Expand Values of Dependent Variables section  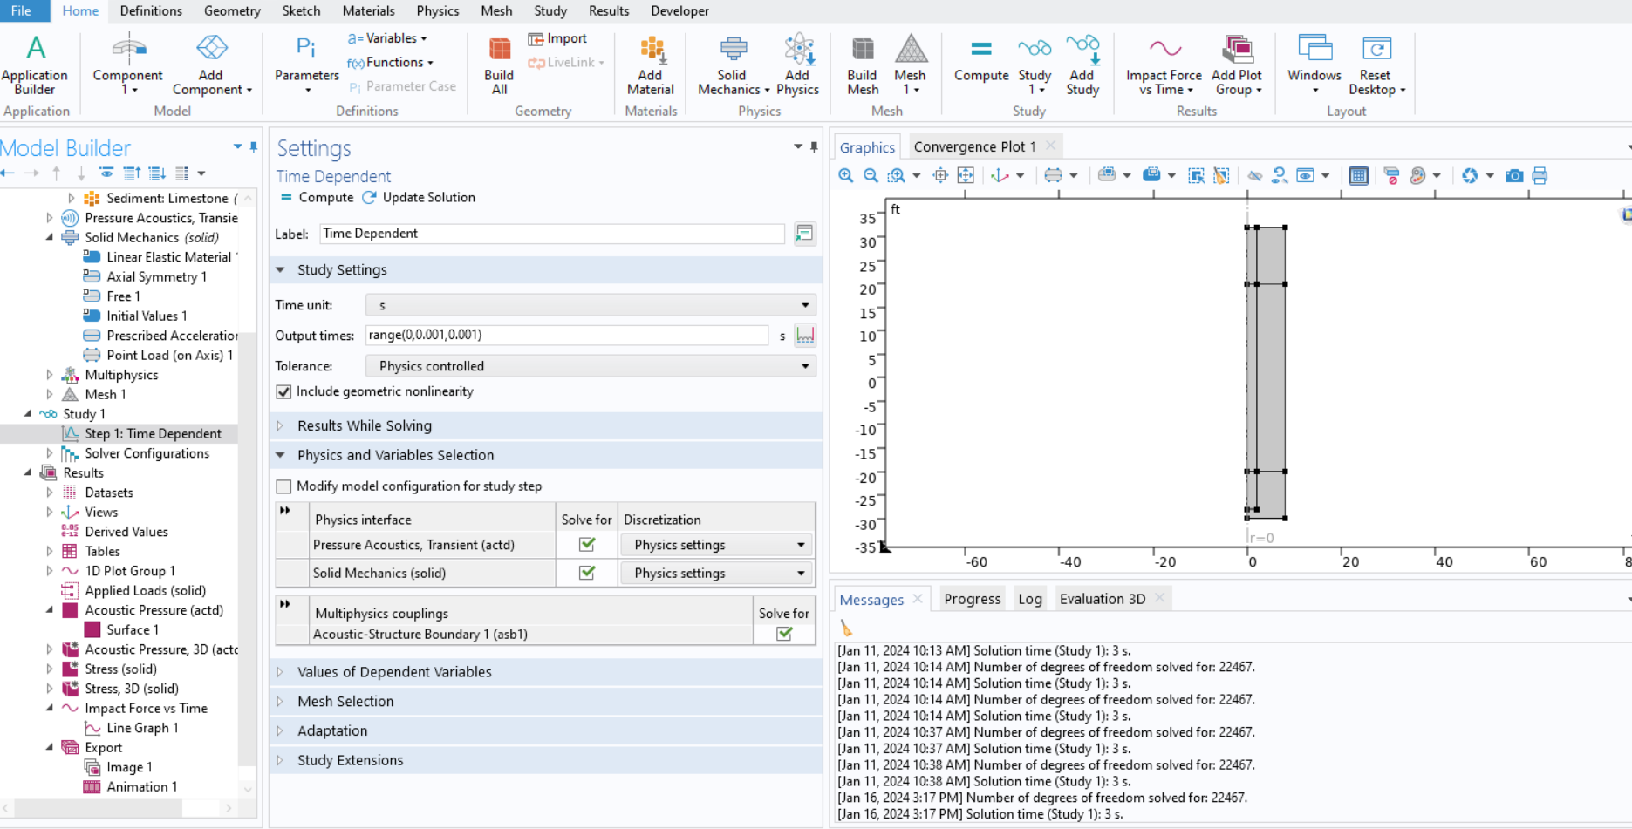pyautogui.click(x=280, y=672)
